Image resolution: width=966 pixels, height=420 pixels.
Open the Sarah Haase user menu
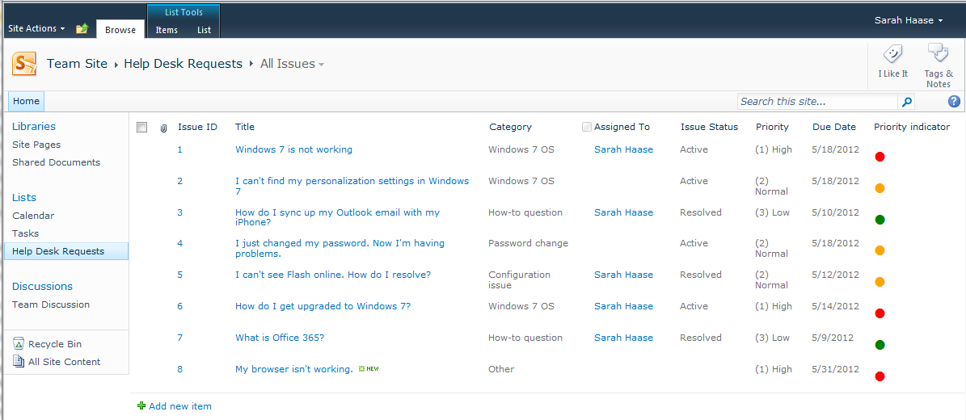(x=909, y=20)
